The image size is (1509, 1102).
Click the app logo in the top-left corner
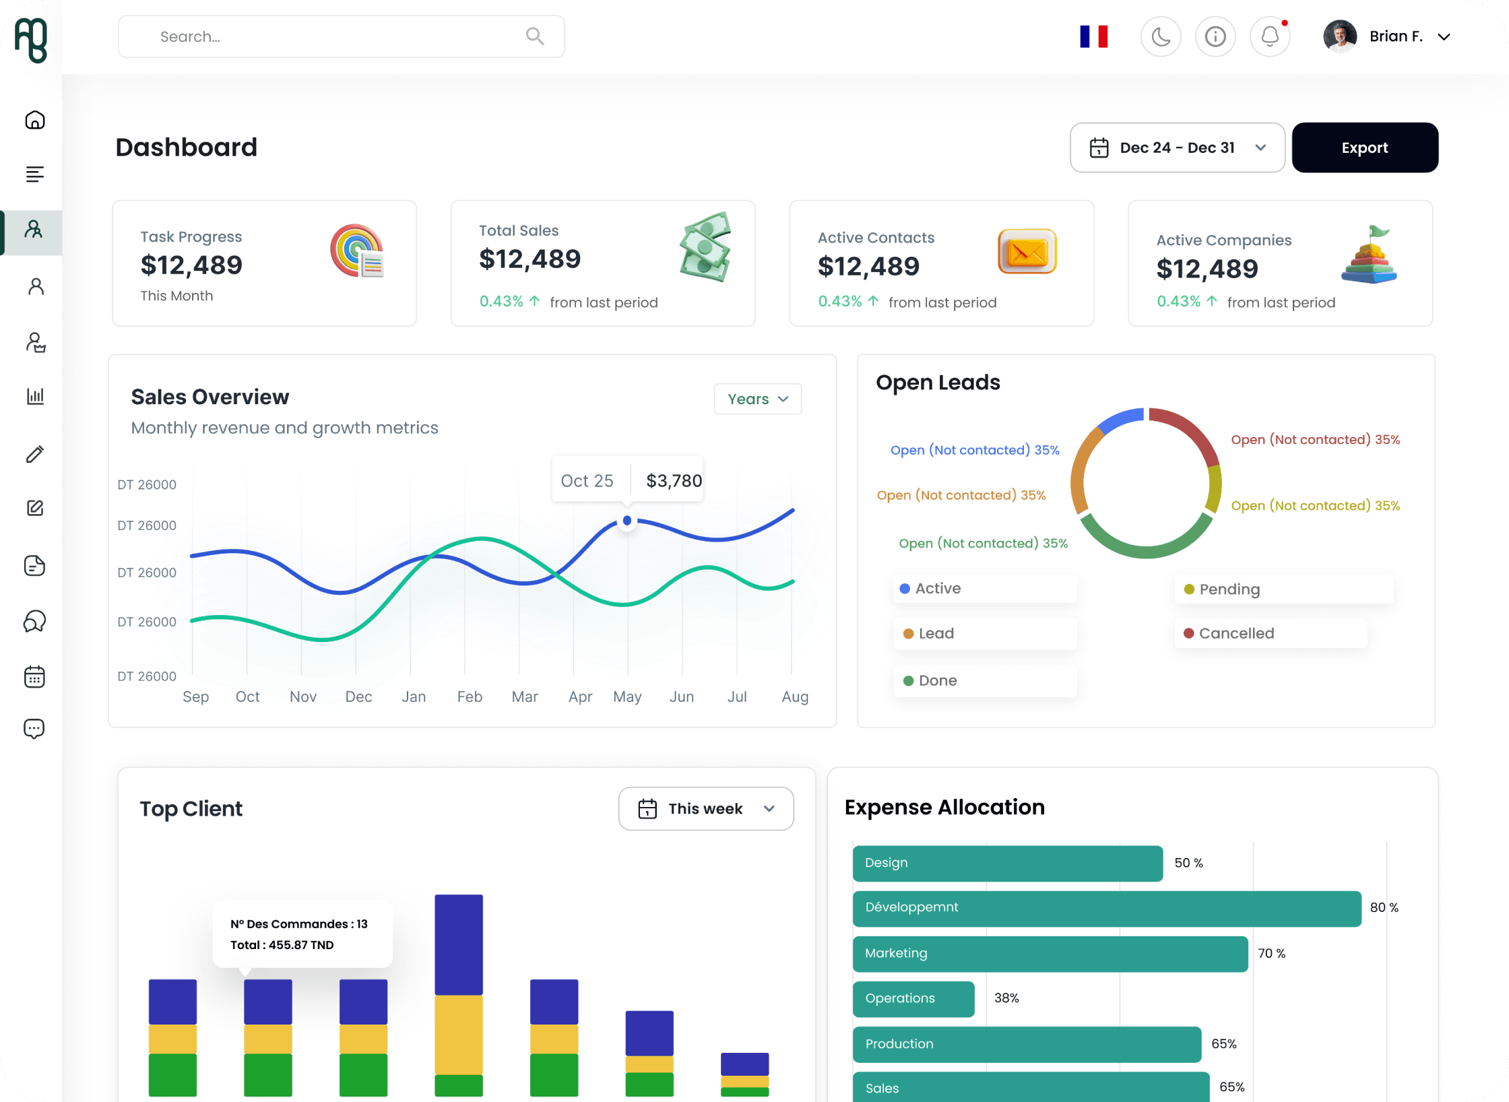(31, 40)
